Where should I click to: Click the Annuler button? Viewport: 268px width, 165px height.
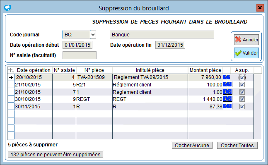pyautogui.click(x=246, y=40)
